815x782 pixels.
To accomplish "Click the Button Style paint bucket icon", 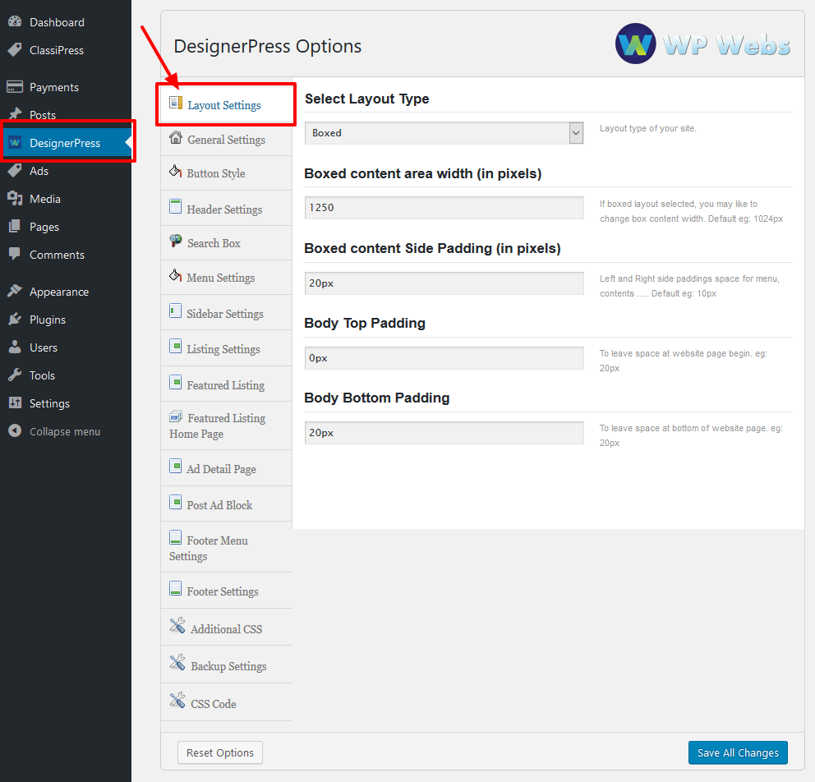I will pyautogui.click(x=176, y=171).
